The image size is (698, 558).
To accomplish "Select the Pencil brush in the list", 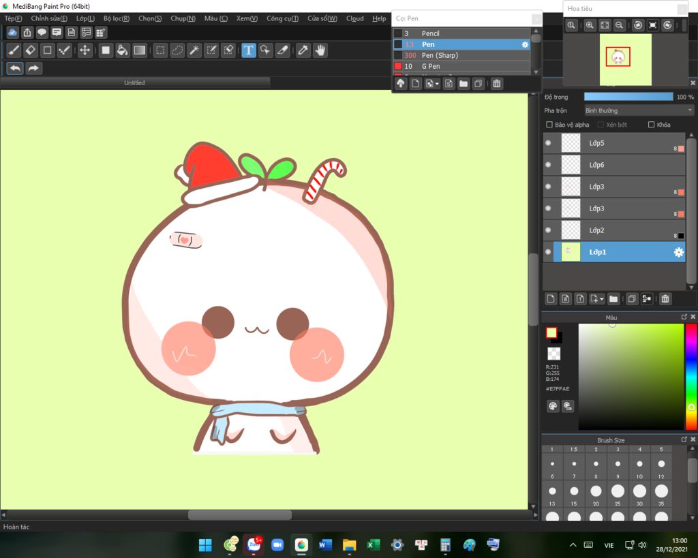I will pos(461,33).
